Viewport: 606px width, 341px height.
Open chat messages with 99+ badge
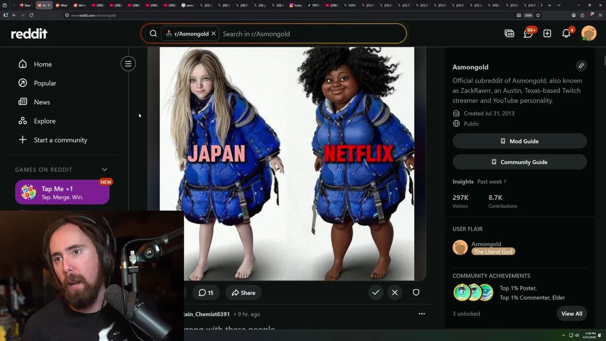pos(528,33)
